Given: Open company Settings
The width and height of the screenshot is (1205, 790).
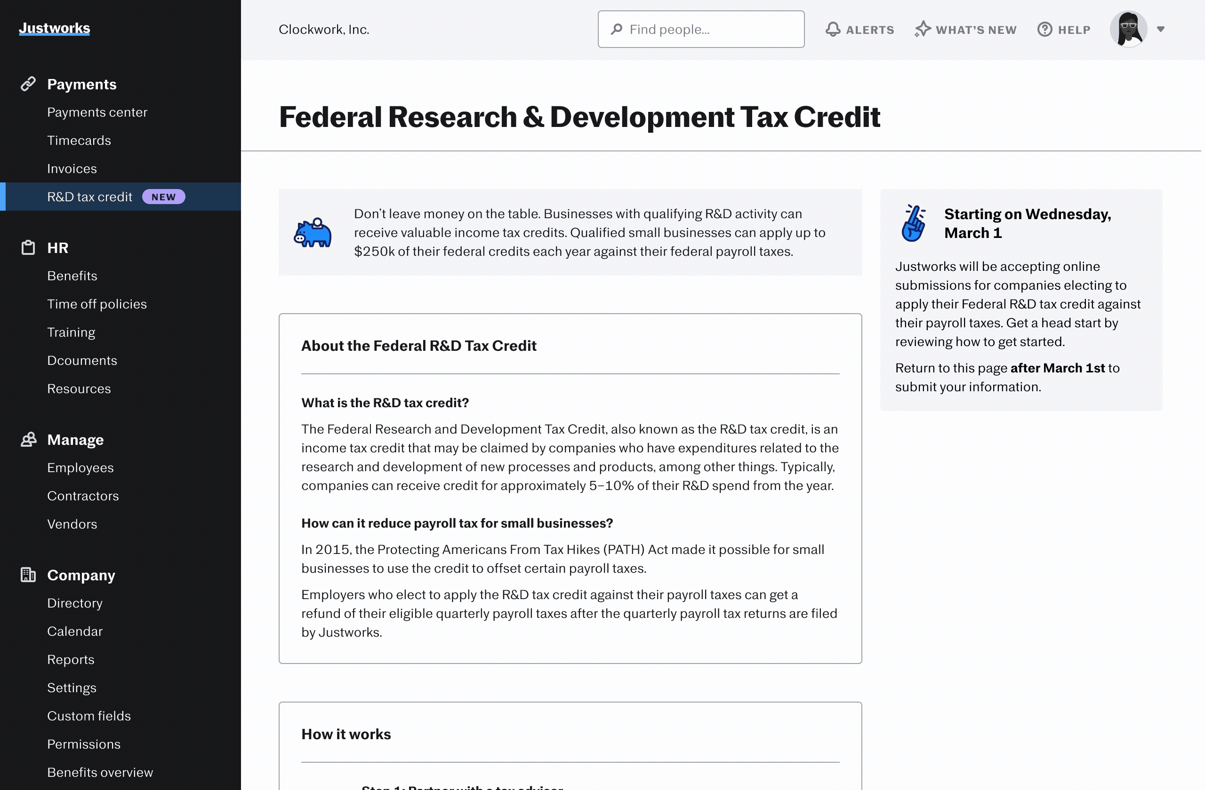Looking at the screenshot, I should [x=72, y=688].
